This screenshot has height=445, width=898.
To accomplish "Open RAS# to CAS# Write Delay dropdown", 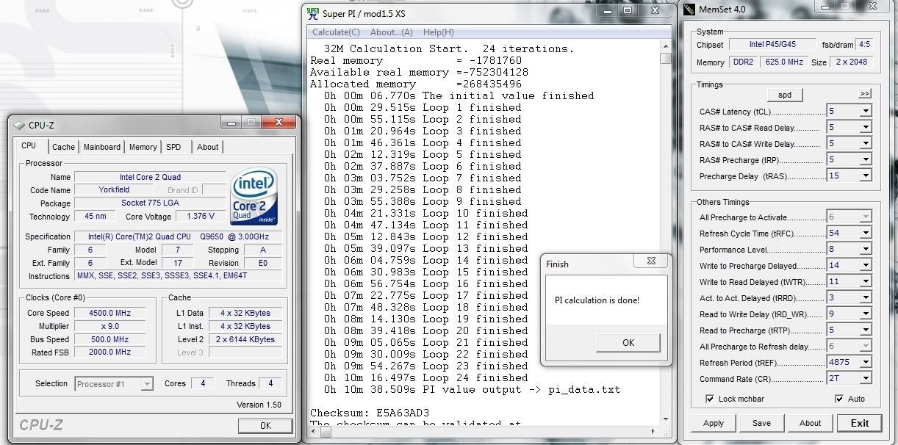I will coord(866,144).
